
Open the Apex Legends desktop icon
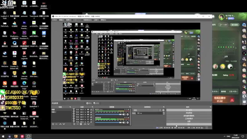click(x=24, y=55)
